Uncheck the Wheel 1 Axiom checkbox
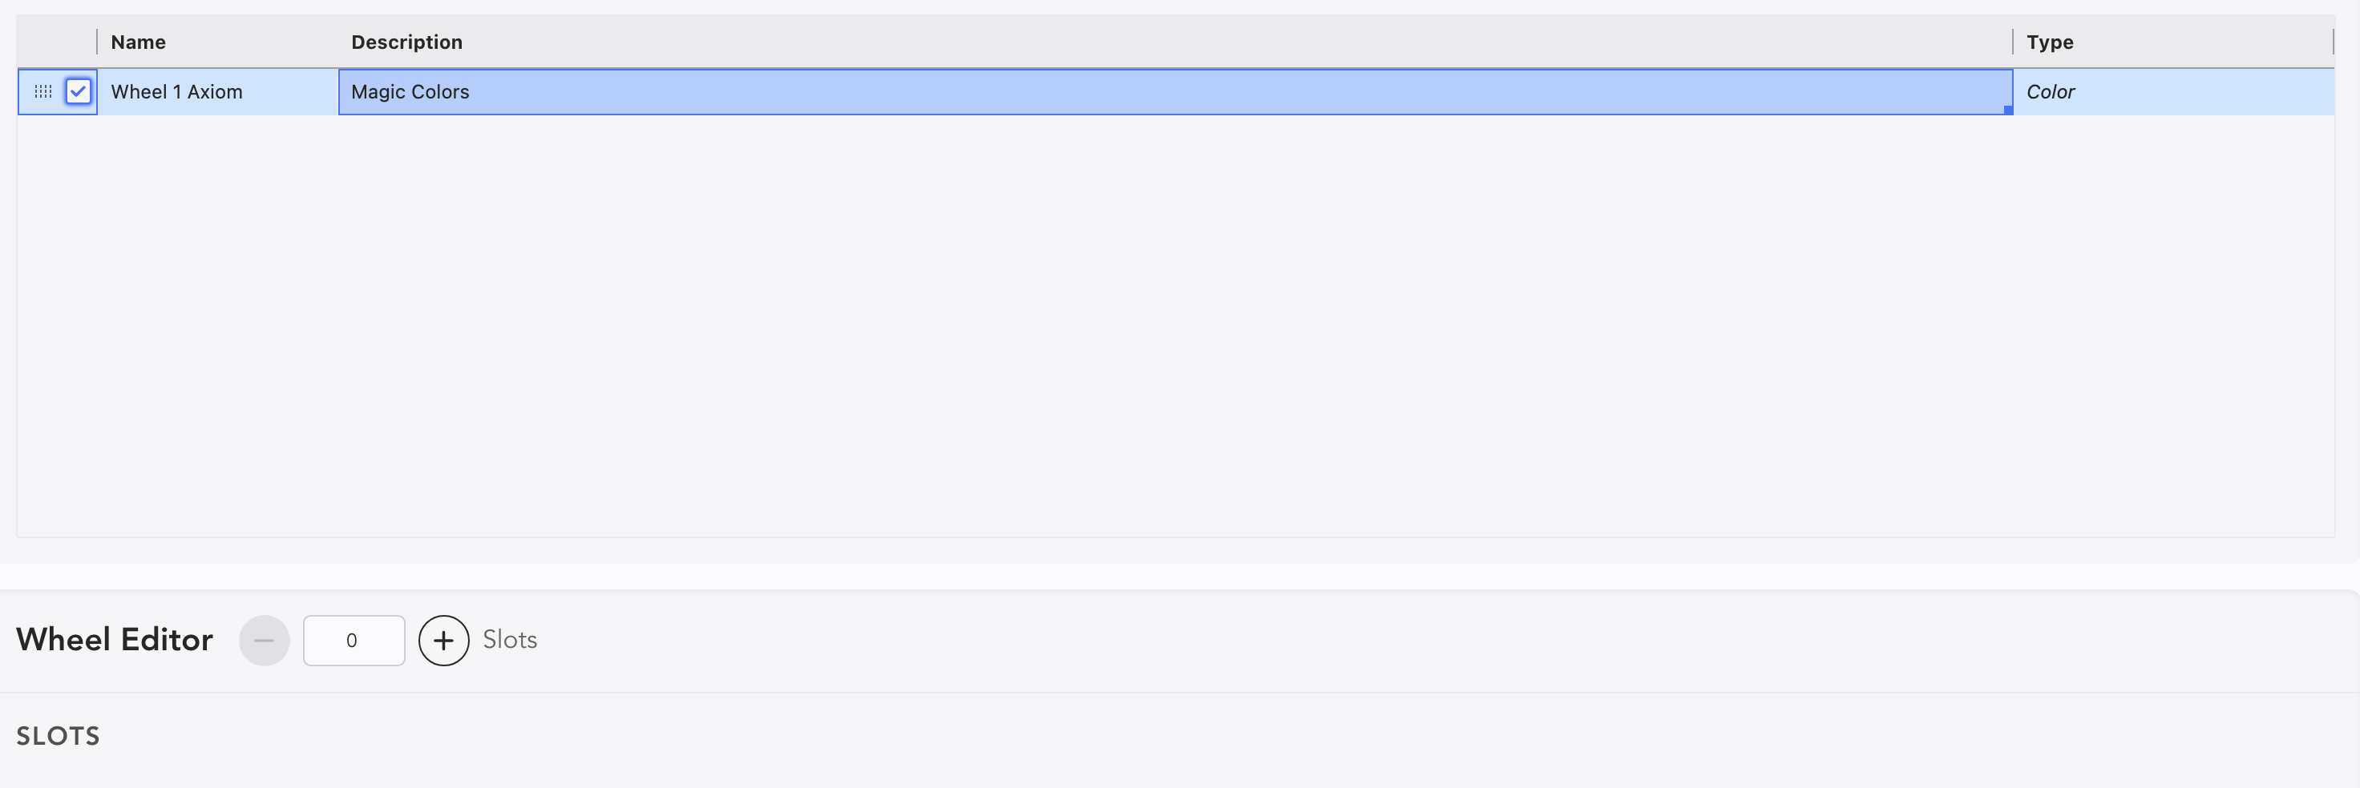The image size is (2360, 788). 79,91
